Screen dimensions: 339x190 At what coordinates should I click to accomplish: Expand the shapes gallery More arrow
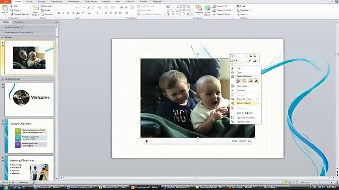(192, 14)
